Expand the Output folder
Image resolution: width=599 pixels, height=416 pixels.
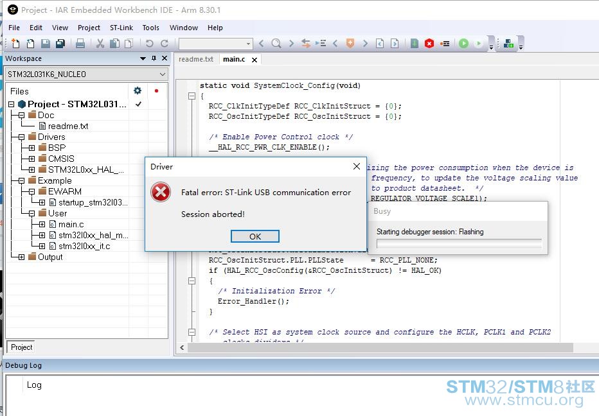coord(21,257)
